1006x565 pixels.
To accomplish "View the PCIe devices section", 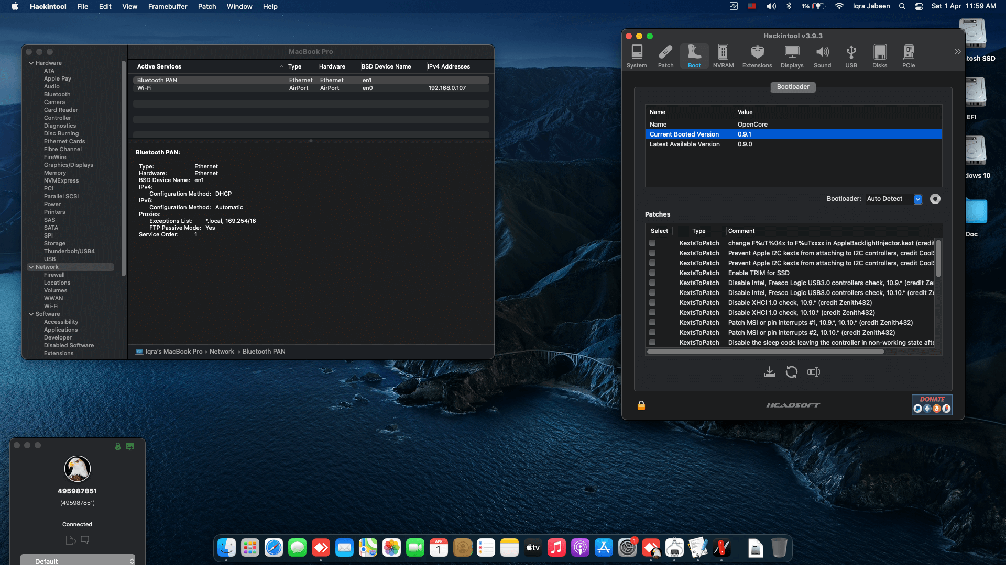I will (908, 55).
